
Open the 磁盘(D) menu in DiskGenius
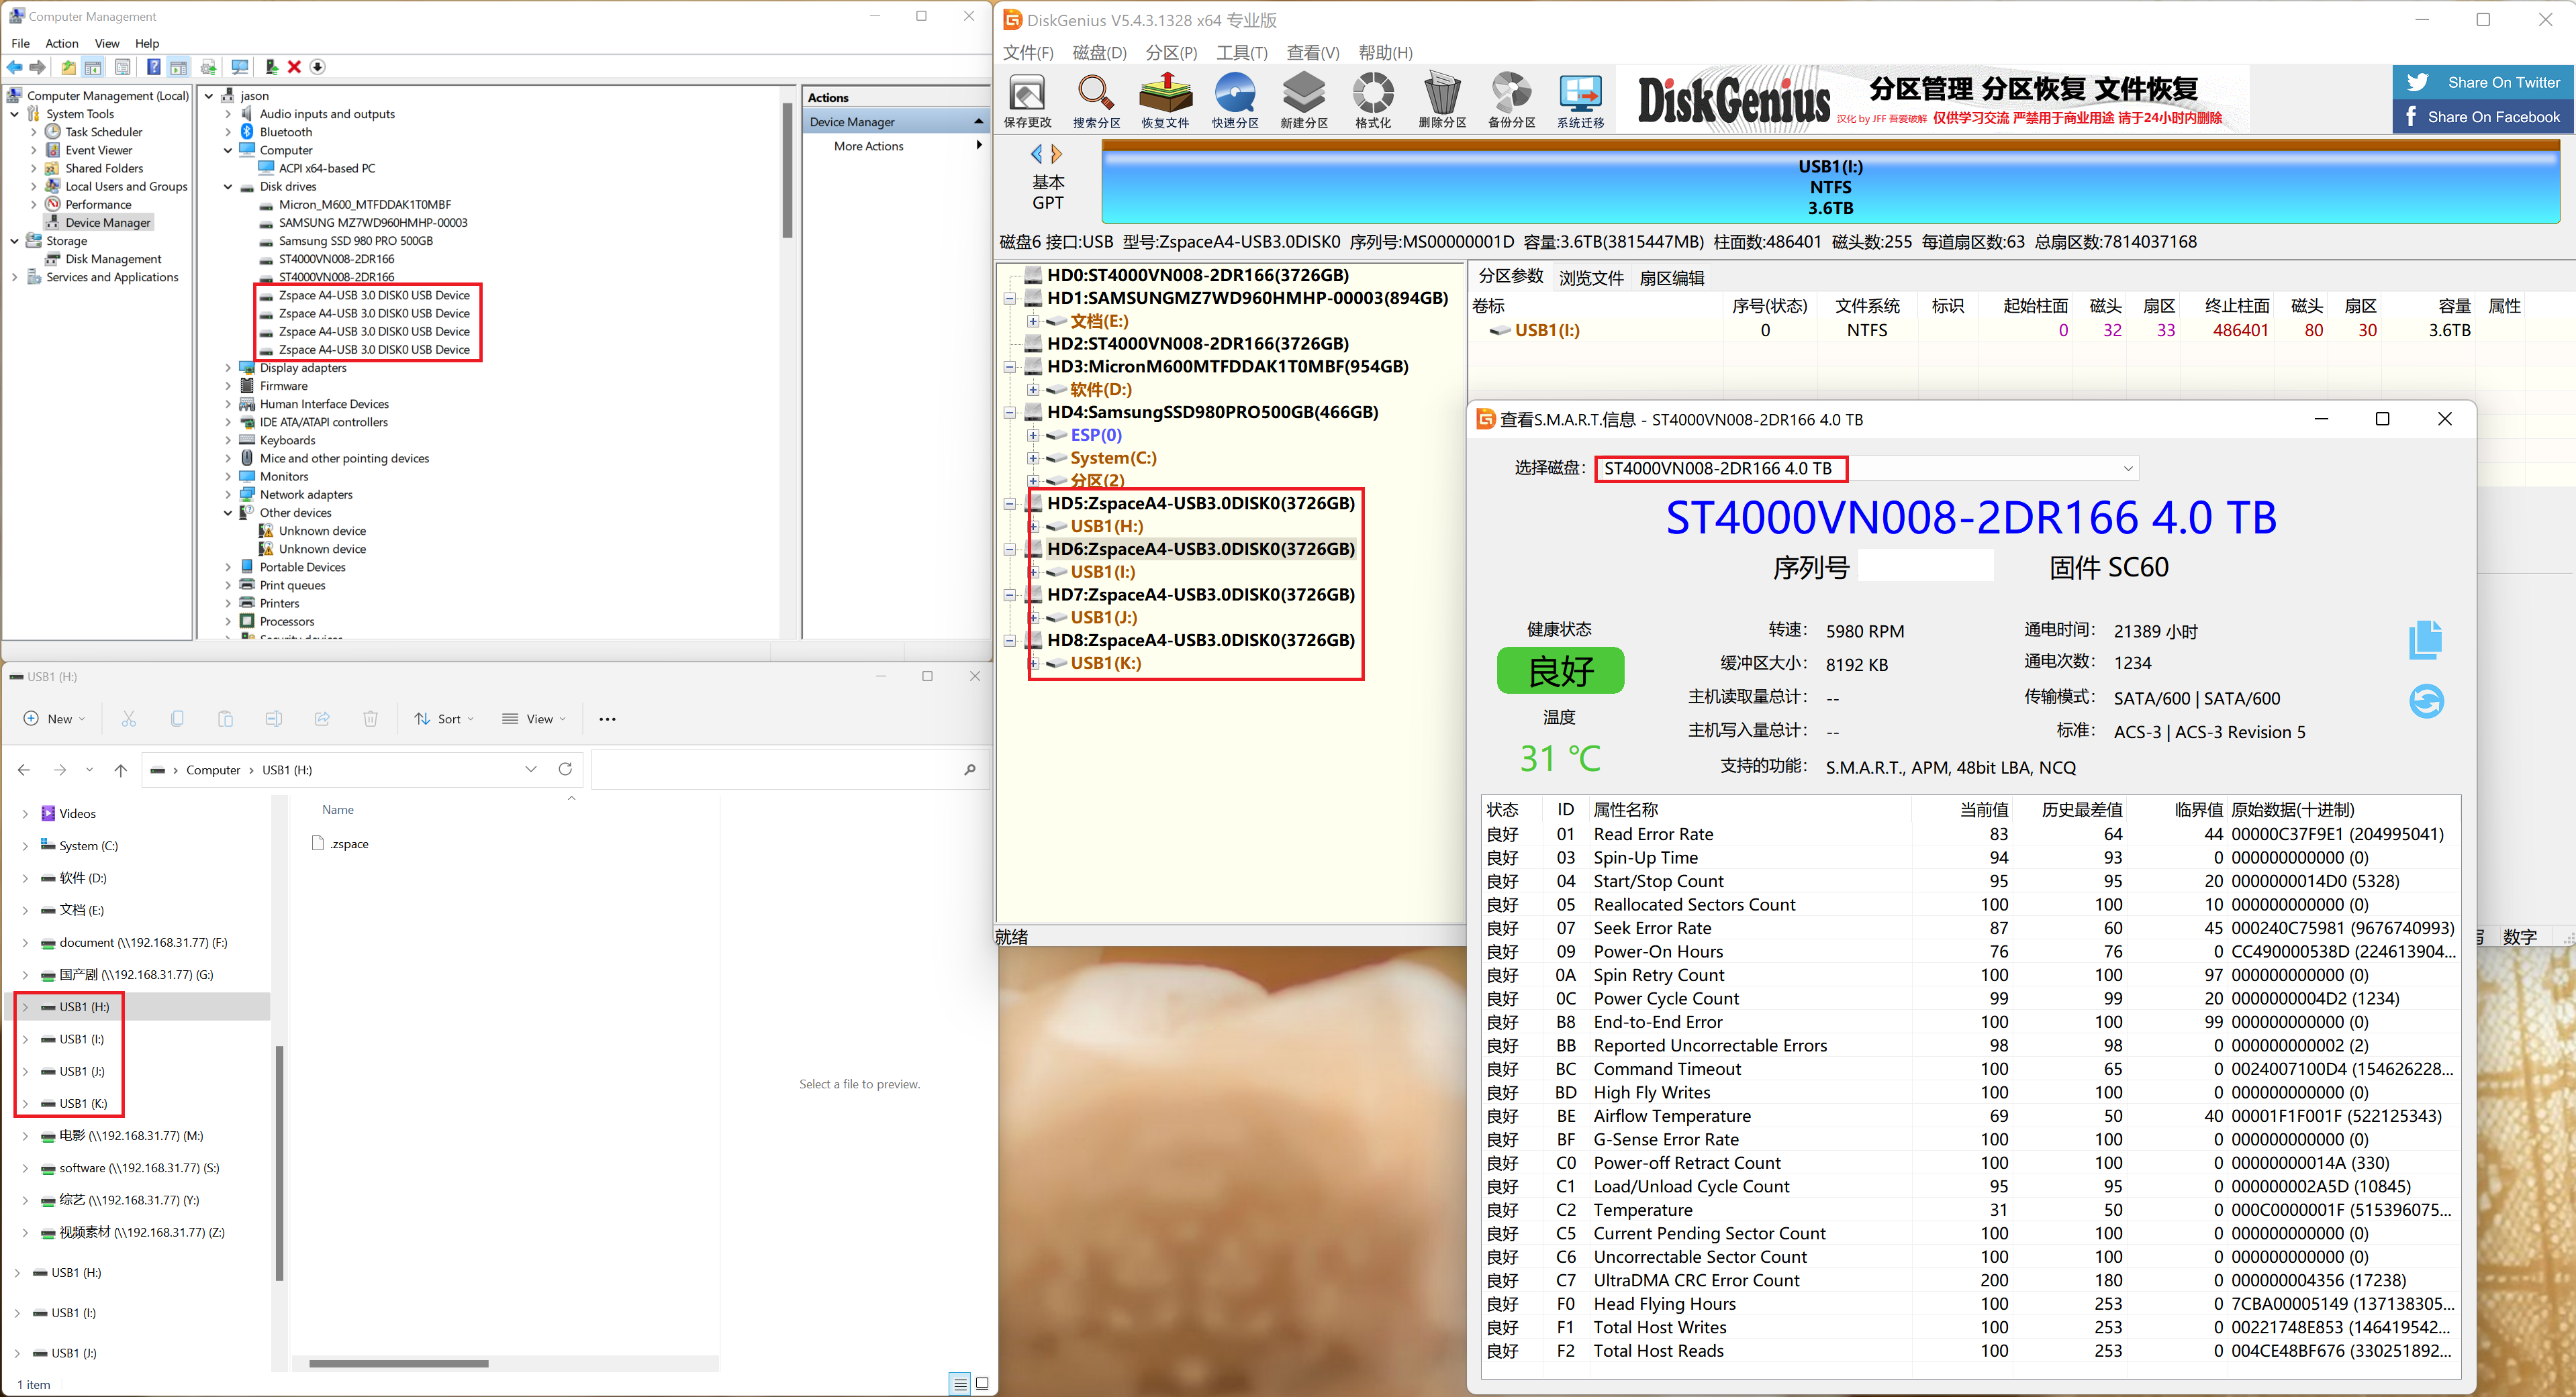tap(1099, 52)
